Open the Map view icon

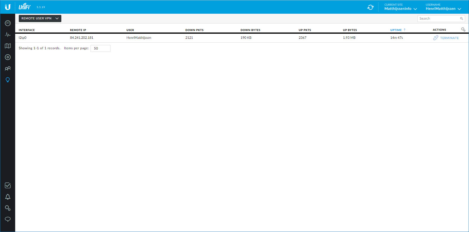coord(8,46)
